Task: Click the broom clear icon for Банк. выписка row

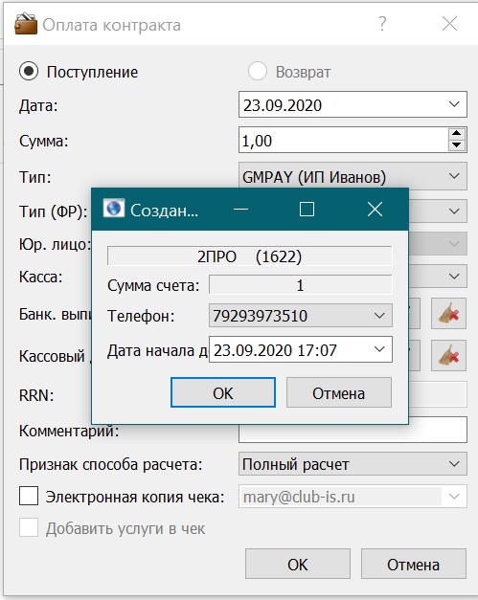Action: pos(448,314)
